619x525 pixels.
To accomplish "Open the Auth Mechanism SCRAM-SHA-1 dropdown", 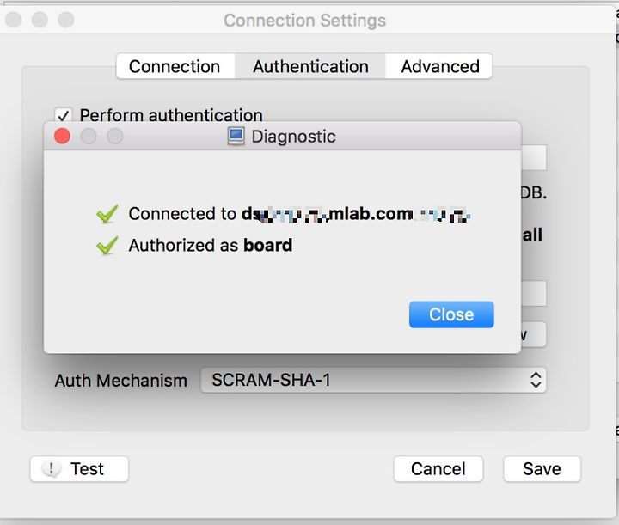I will click(373, 381).
